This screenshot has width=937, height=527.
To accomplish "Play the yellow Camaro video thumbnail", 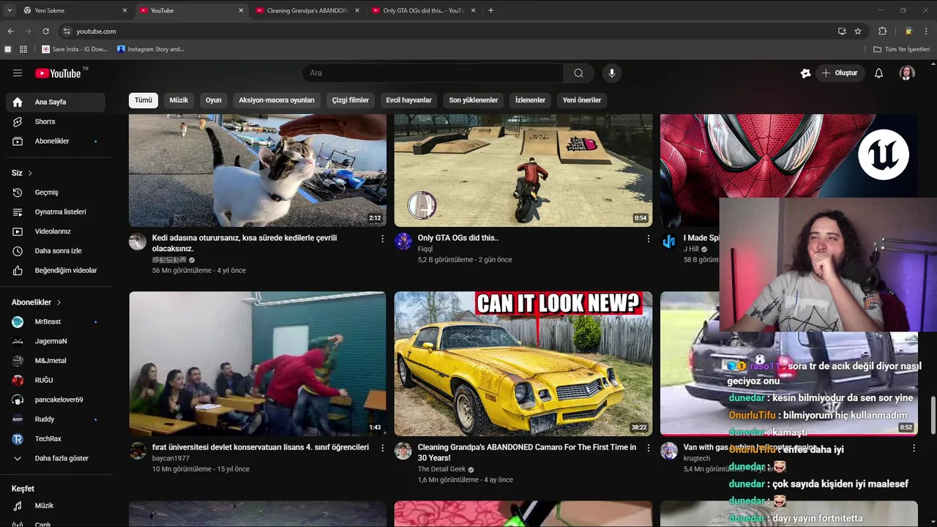I will [523, 364].
